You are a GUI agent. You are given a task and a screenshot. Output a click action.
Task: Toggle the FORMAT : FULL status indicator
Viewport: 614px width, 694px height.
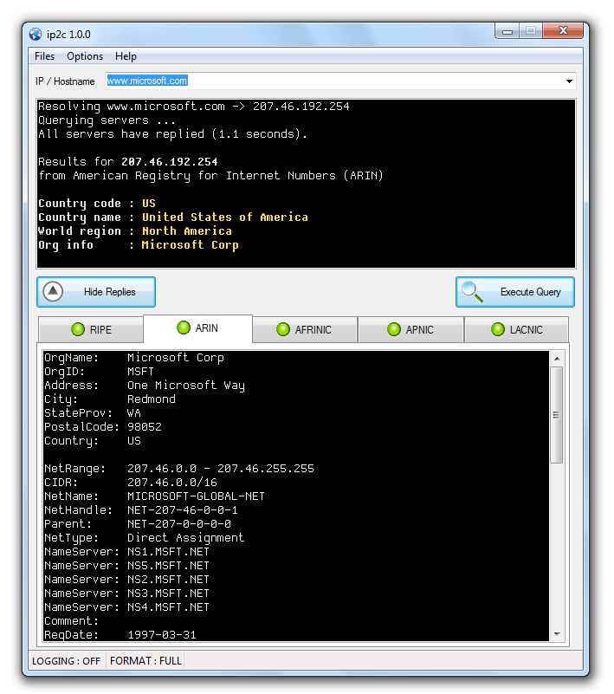(145, 661)
